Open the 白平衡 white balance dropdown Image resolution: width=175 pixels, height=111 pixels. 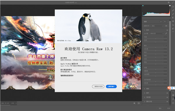[x=157, y=34]
